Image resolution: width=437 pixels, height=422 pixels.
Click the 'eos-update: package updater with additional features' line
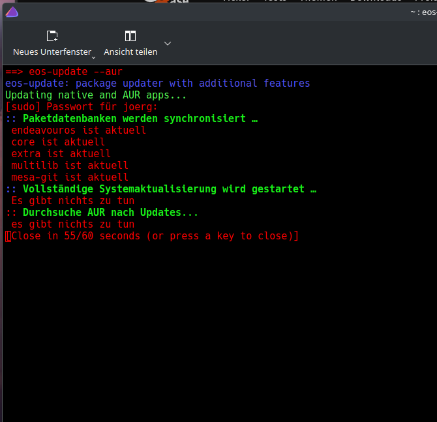(157, 83)
